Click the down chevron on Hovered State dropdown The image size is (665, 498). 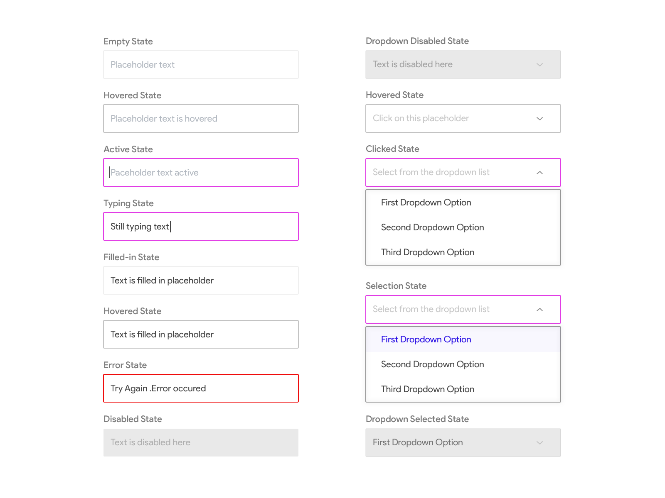[x=539, y=118]
